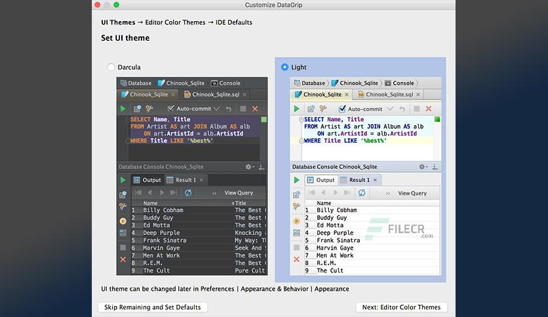Open Chinook_Sqlite.sql tab in Light preview

pos(389,94)
